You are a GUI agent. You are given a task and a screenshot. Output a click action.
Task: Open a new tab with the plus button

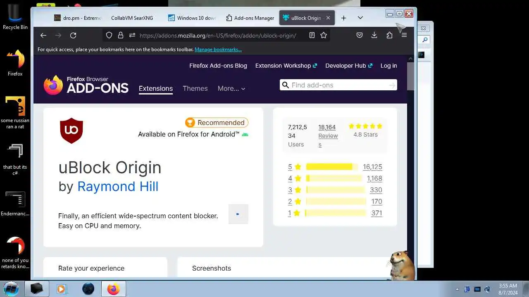[x=343, y=18]
